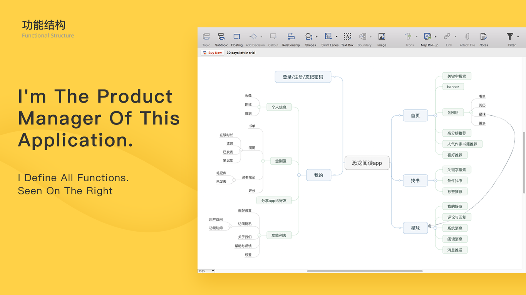
Task: Collapse the 找书 branch toggle circle
Action: tap(435, 181)
